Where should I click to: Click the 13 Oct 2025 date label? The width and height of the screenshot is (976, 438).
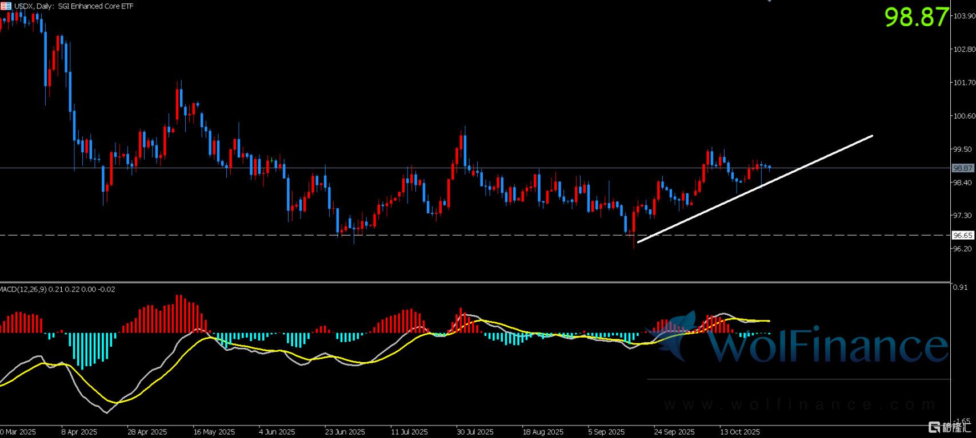(739, 432)
